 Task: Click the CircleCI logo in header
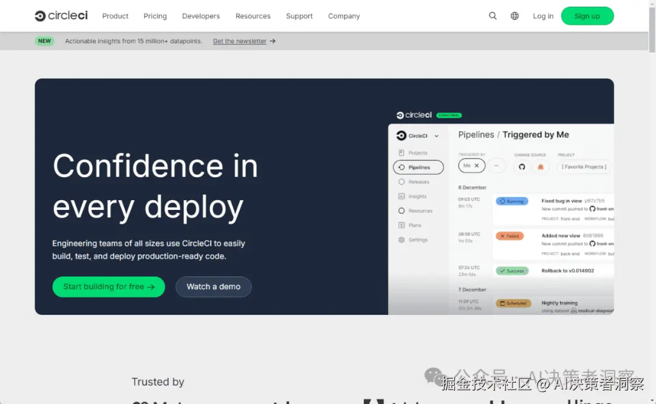(x=61, y=16)
